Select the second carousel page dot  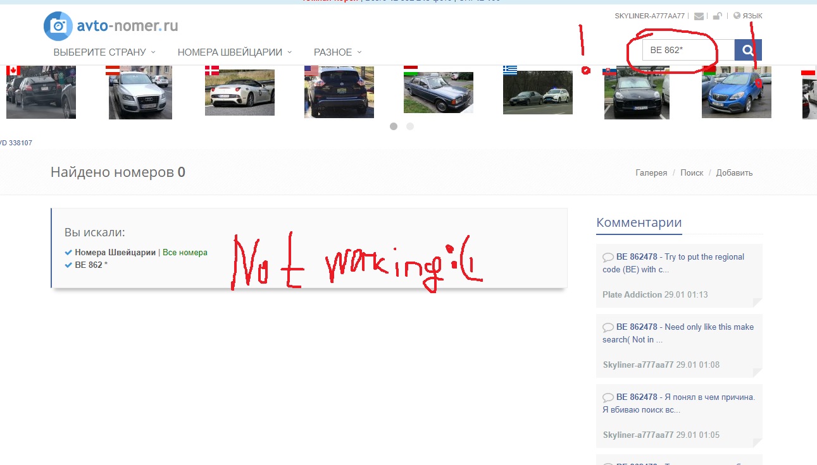tap(410, 126)
